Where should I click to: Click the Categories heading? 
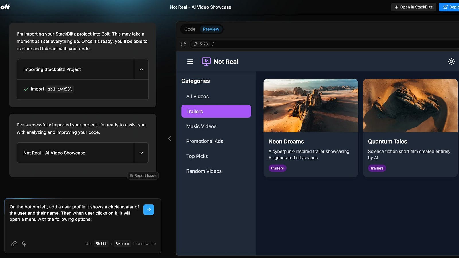(196, 81)
